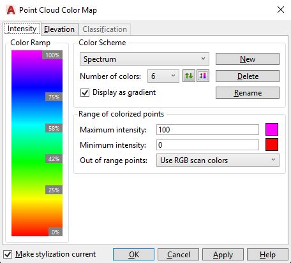Click the Delete color scheme button
Image resolution: width=291 pixels, height=263 pixels.
click(x=248, y=76)
